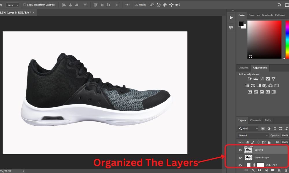Open the layer filter Kind dropdown
The height and width of the screenshot is (173, 289).
click(248, 129)
